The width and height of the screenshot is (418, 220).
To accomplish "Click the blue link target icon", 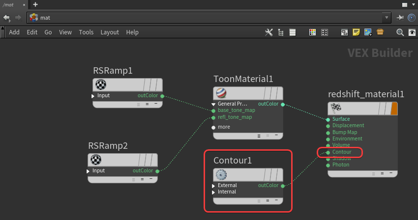I will coord(412,18).
